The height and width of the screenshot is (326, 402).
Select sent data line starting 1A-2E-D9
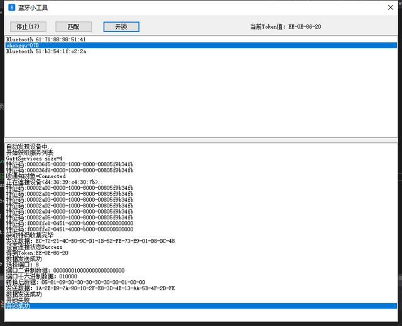[201, 288]
